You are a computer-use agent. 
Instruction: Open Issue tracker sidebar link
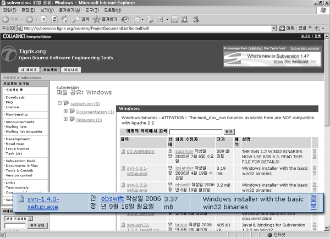18,148
